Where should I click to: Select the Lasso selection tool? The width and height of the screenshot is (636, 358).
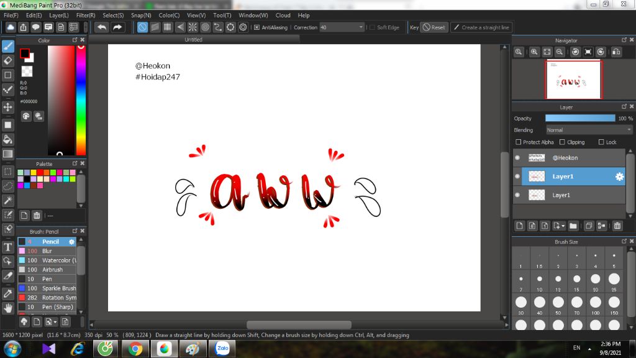pos(7,186)
